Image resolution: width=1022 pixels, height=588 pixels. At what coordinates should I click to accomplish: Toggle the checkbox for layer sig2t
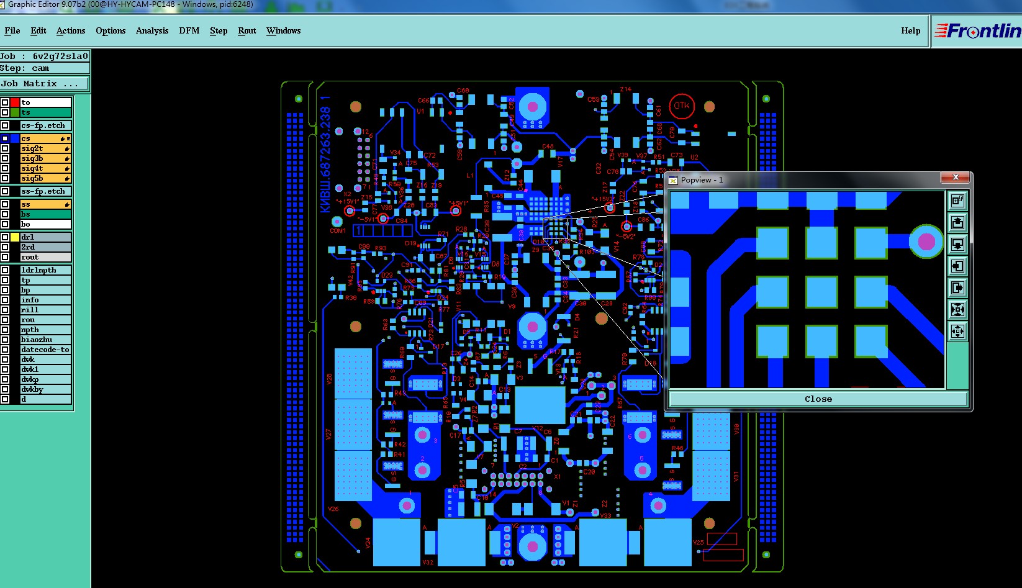[5, 148]
